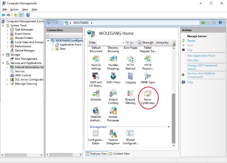Click scroll down arrow in features list
The width and height of the screenshot is (227, 163).
[174, 146]
